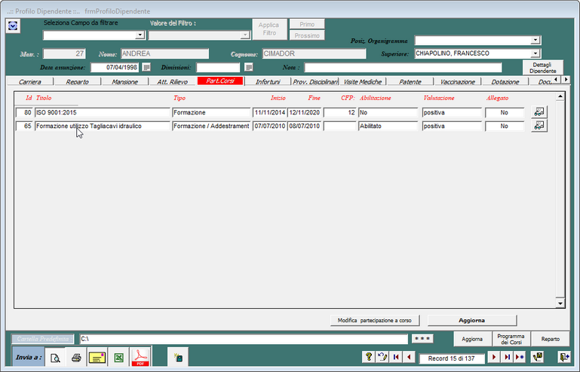The image size is (580, 372).
Task: Send via email using the yellow envelope icon
Action: click(x=97, y=357)
